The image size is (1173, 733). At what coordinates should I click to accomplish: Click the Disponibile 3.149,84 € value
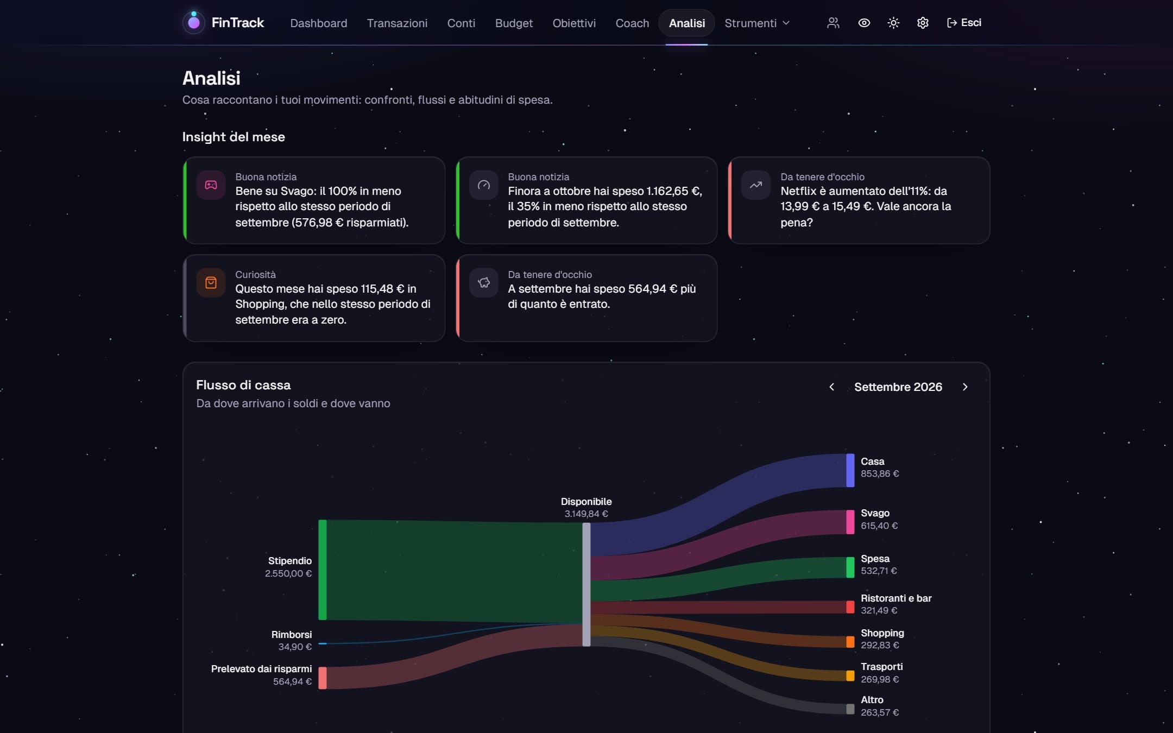586,514
